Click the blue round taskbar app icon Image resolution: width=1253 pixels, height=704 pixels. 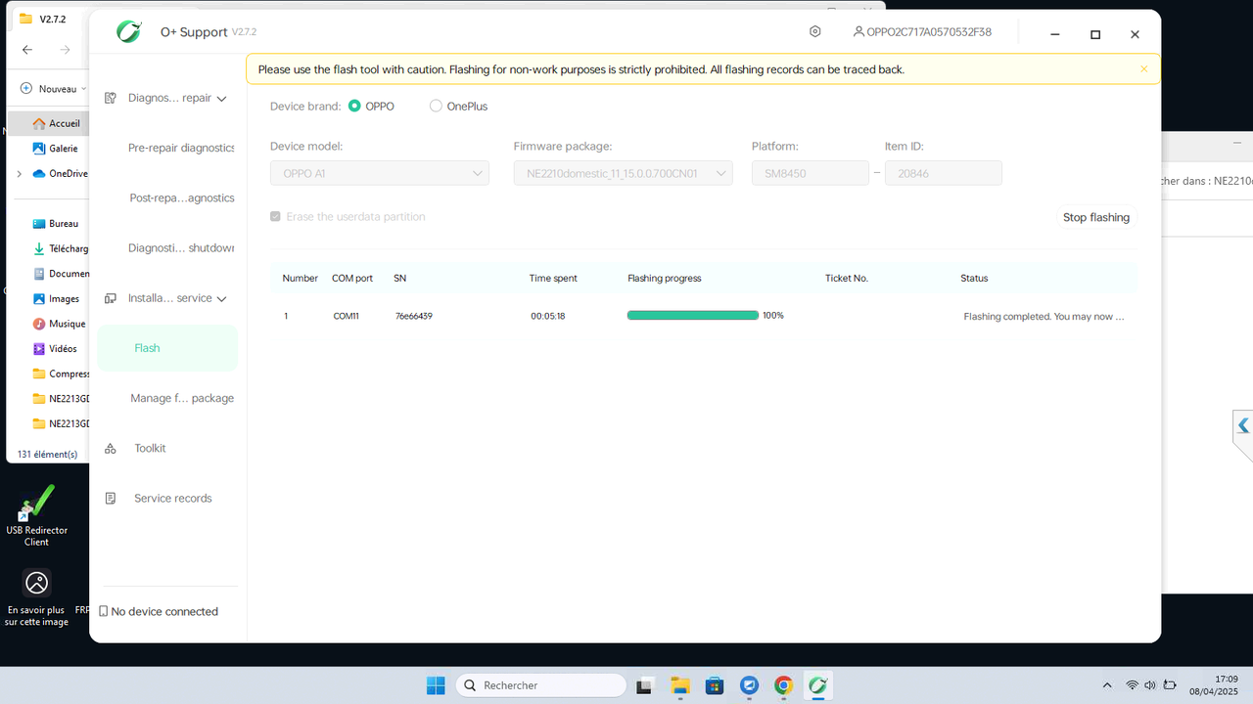(749, 685)
